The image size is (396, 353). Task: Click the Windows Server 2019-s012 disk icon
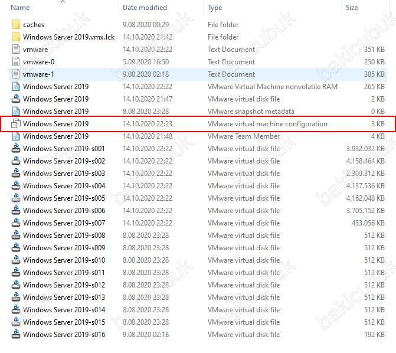(16, 285)
